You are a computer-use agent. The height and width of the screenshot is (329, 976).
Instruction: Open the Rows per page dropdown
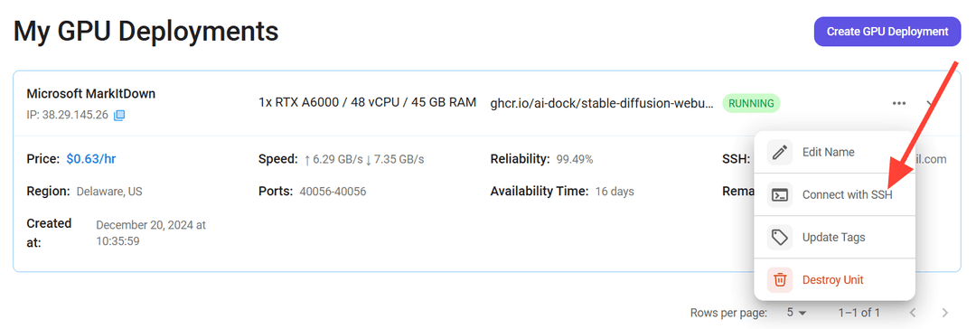coord(796,312)
